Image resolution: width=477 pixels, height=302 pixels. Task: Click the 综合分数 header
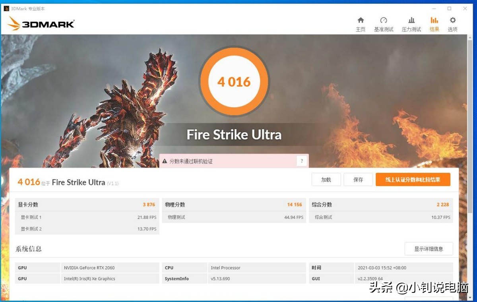(x=322, y=205)
